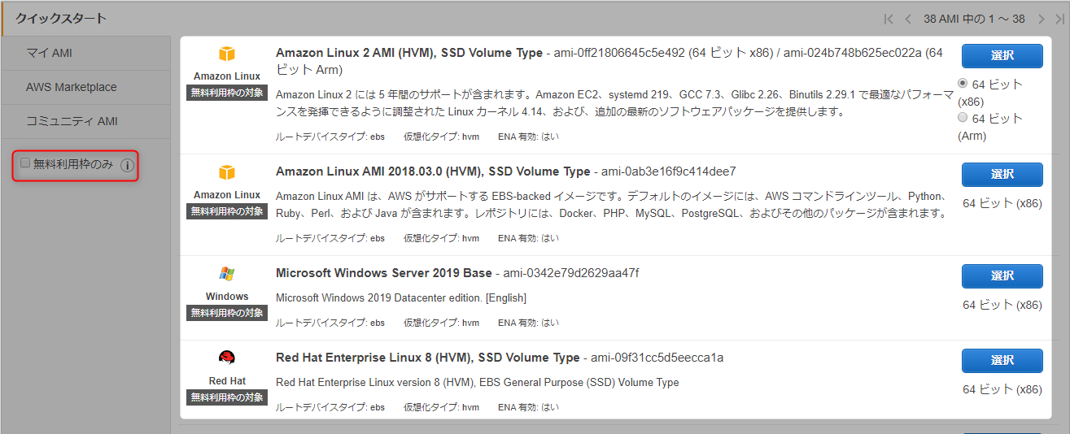Go to next page of AMI list
The height and width of the screenshot is (434, 1070).
(x=1040, y=19)
